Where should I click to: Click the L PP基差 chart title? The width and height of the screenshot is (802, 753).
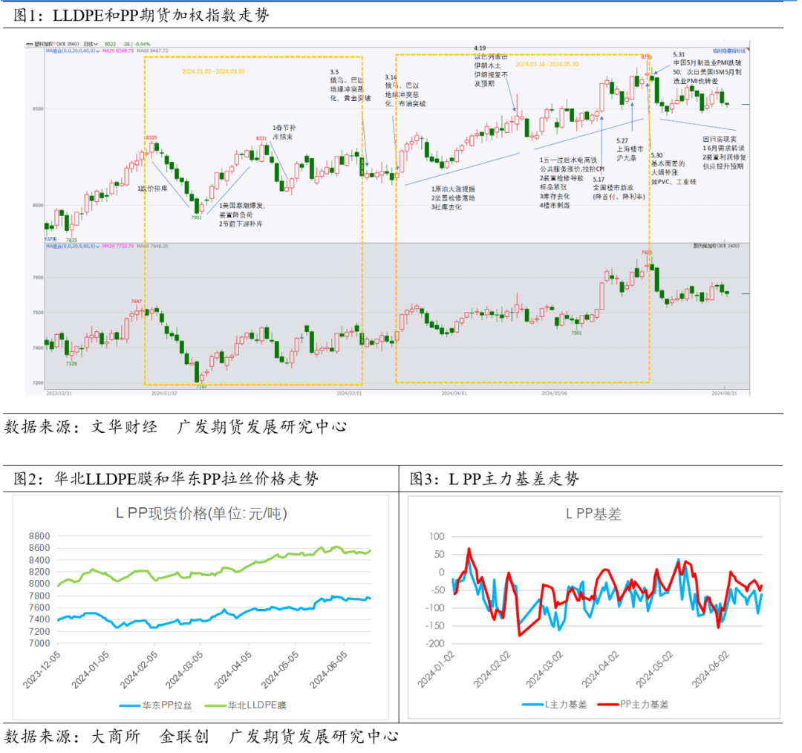point(593,513)
